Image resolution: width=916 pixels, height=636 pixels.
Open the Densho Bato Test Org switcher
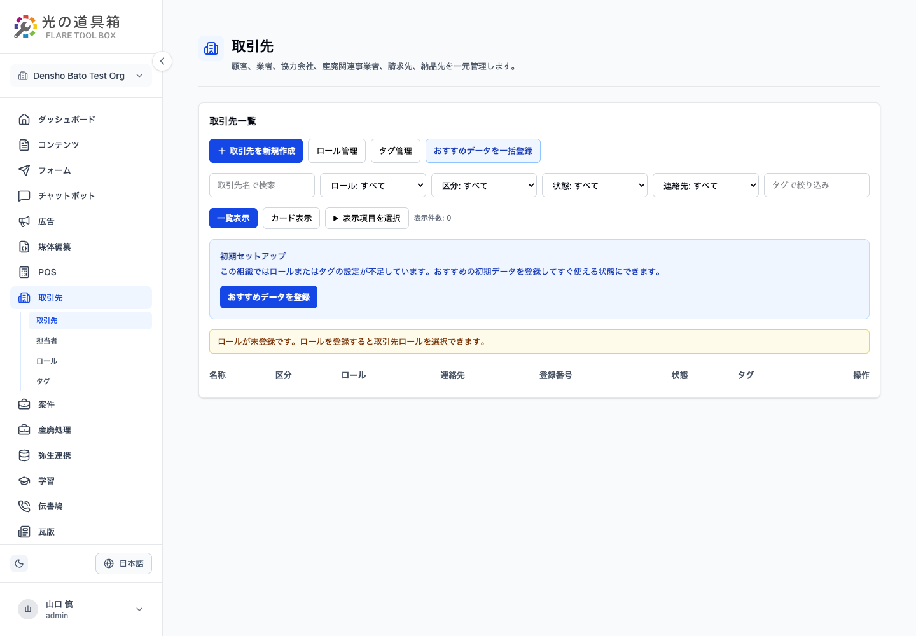(81, 76)
